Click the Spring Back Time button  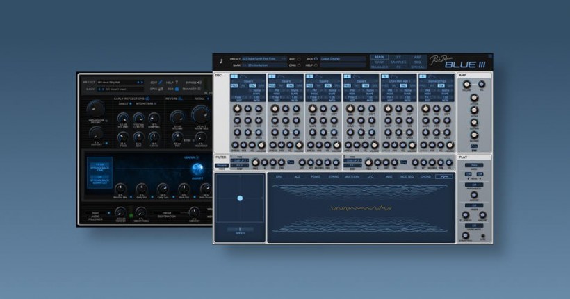tap(99, 167)
